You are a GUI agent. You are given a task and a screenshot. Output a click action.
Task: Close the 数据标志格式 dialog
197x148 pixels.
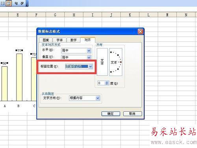click(x=140, y=31)
